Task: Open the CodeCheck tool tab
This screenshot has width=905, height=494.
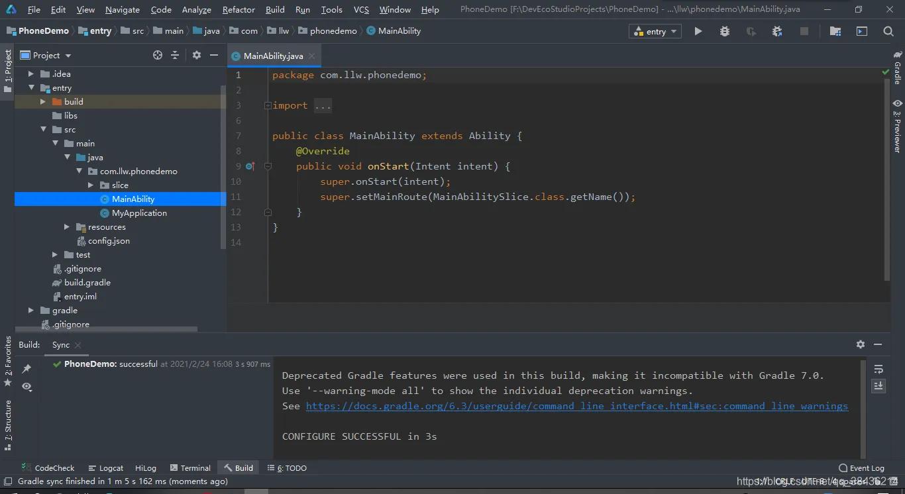Action: pyautogui.click(x=48, y=468)
